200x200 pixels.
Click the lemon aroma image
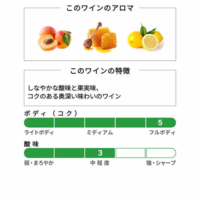145,37
